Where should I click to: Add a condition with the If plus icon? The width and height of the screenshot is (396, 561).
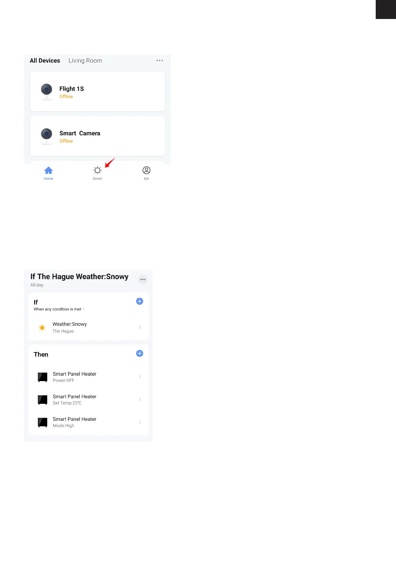pyautogui.click(x=140, y=301)
